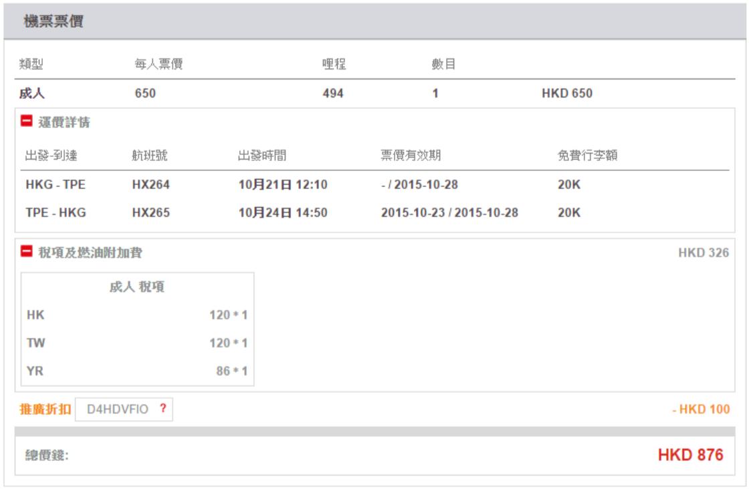Collapse the 稅項及燃油附加費 minus icon

(x=28, y=253)
